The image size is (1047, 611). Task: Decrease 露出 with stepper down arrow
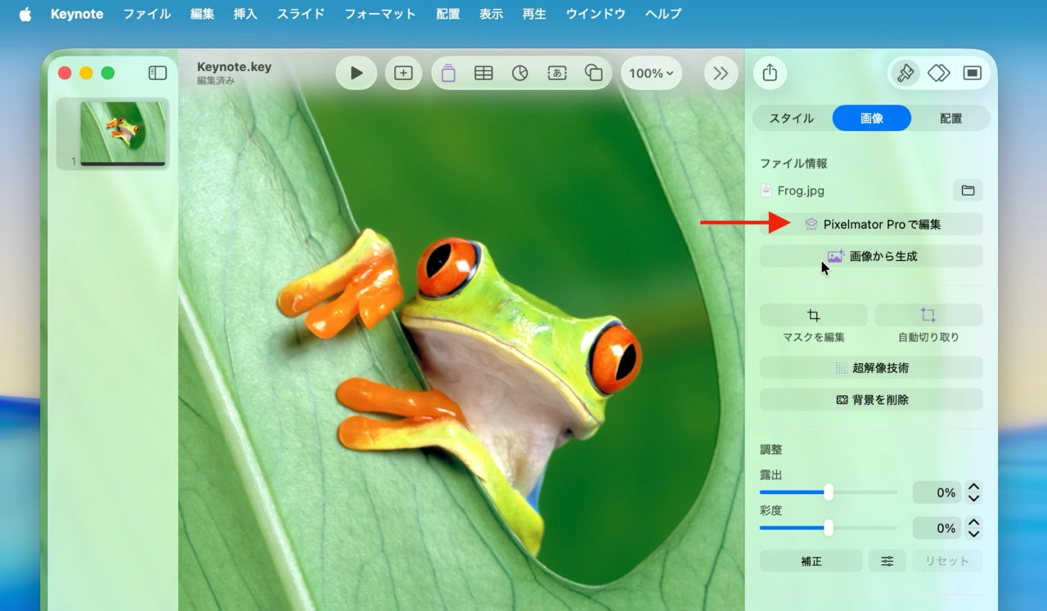(x=973, y=498)
